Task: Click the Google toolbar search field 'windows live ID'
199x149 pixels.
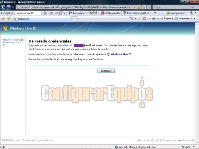Action: pyautogui.click(x=29, y=13)
